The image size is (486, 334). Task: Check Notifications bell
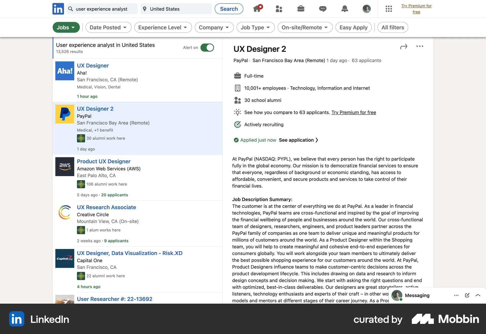(x=345, y=9)
